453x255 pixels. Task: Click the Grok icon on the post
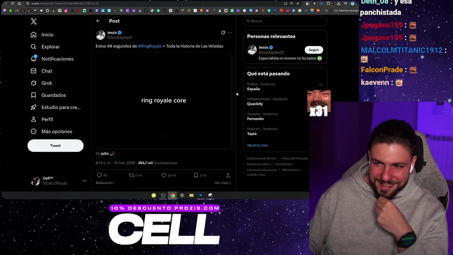coord(223,33)
